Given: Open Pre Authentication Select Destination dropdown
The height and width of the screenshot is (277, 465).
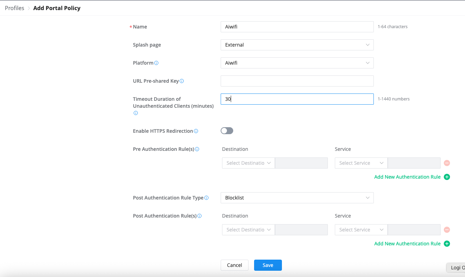Looking at the screenshot, I should point(249,163).
